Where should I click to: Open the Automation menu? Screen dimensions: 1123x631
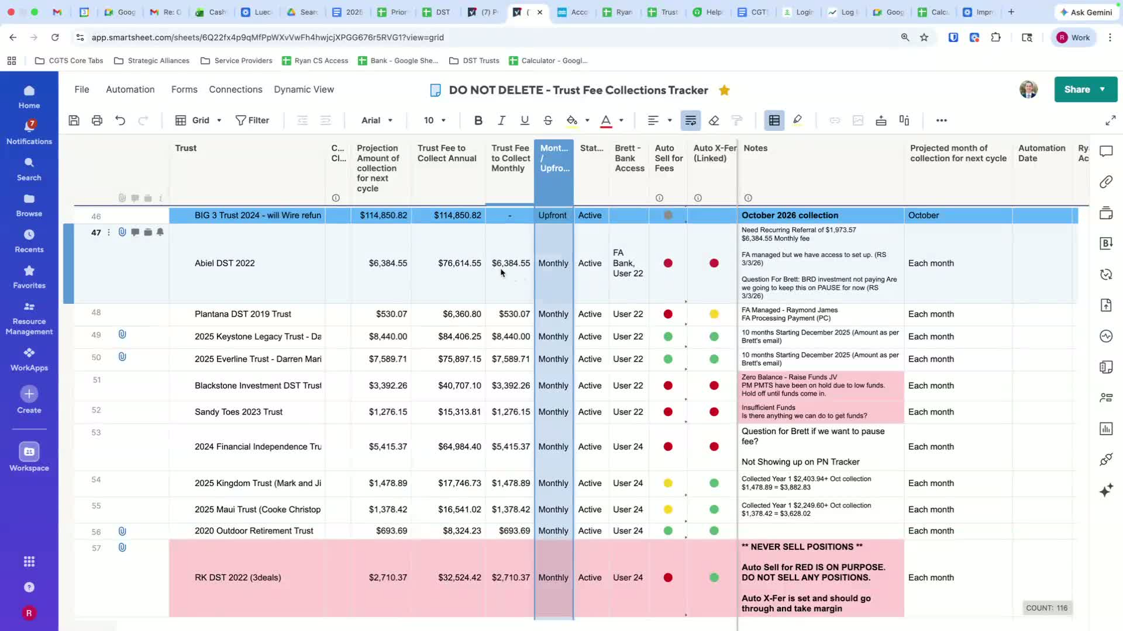point(130,89)
